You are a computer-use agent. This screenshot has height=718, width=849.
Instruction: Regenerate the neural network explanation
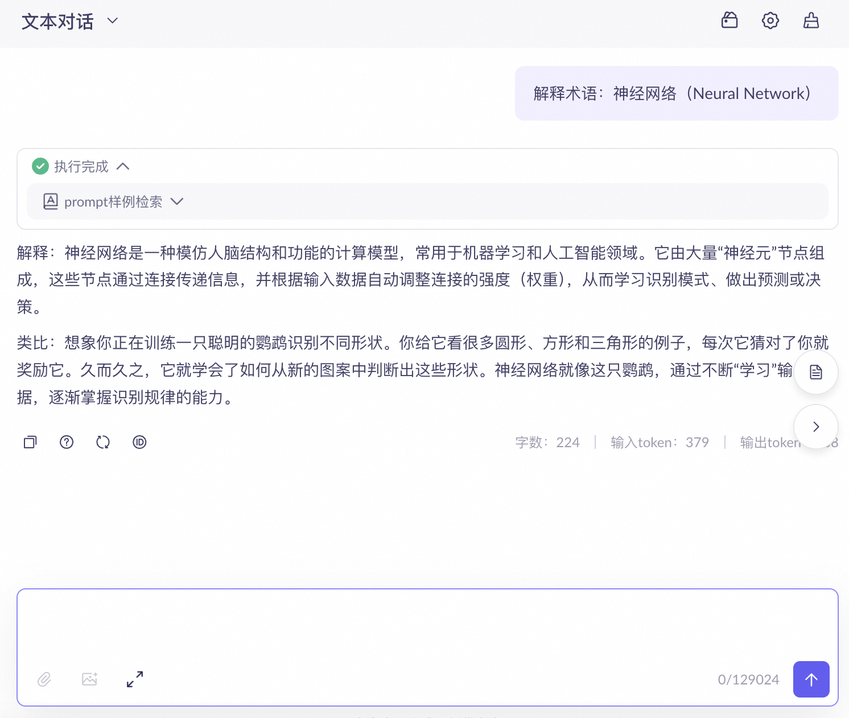click(103, 442)
